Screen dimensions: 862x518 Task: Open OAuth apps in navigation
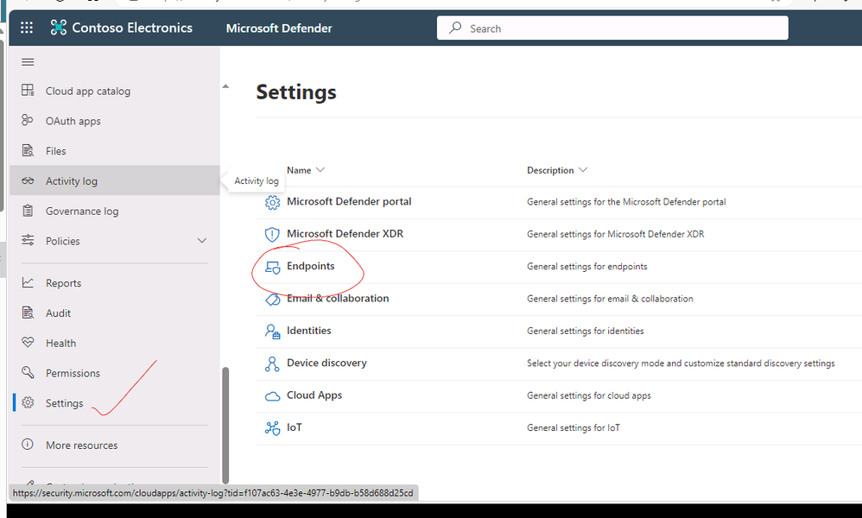(73, 121)
